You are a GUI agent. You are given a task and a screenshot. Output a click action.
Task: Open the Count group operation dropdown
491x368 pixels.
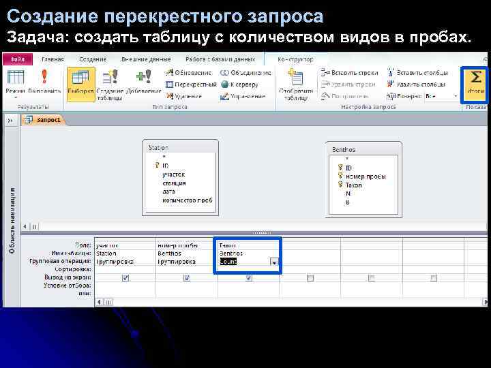click(274, 262)
